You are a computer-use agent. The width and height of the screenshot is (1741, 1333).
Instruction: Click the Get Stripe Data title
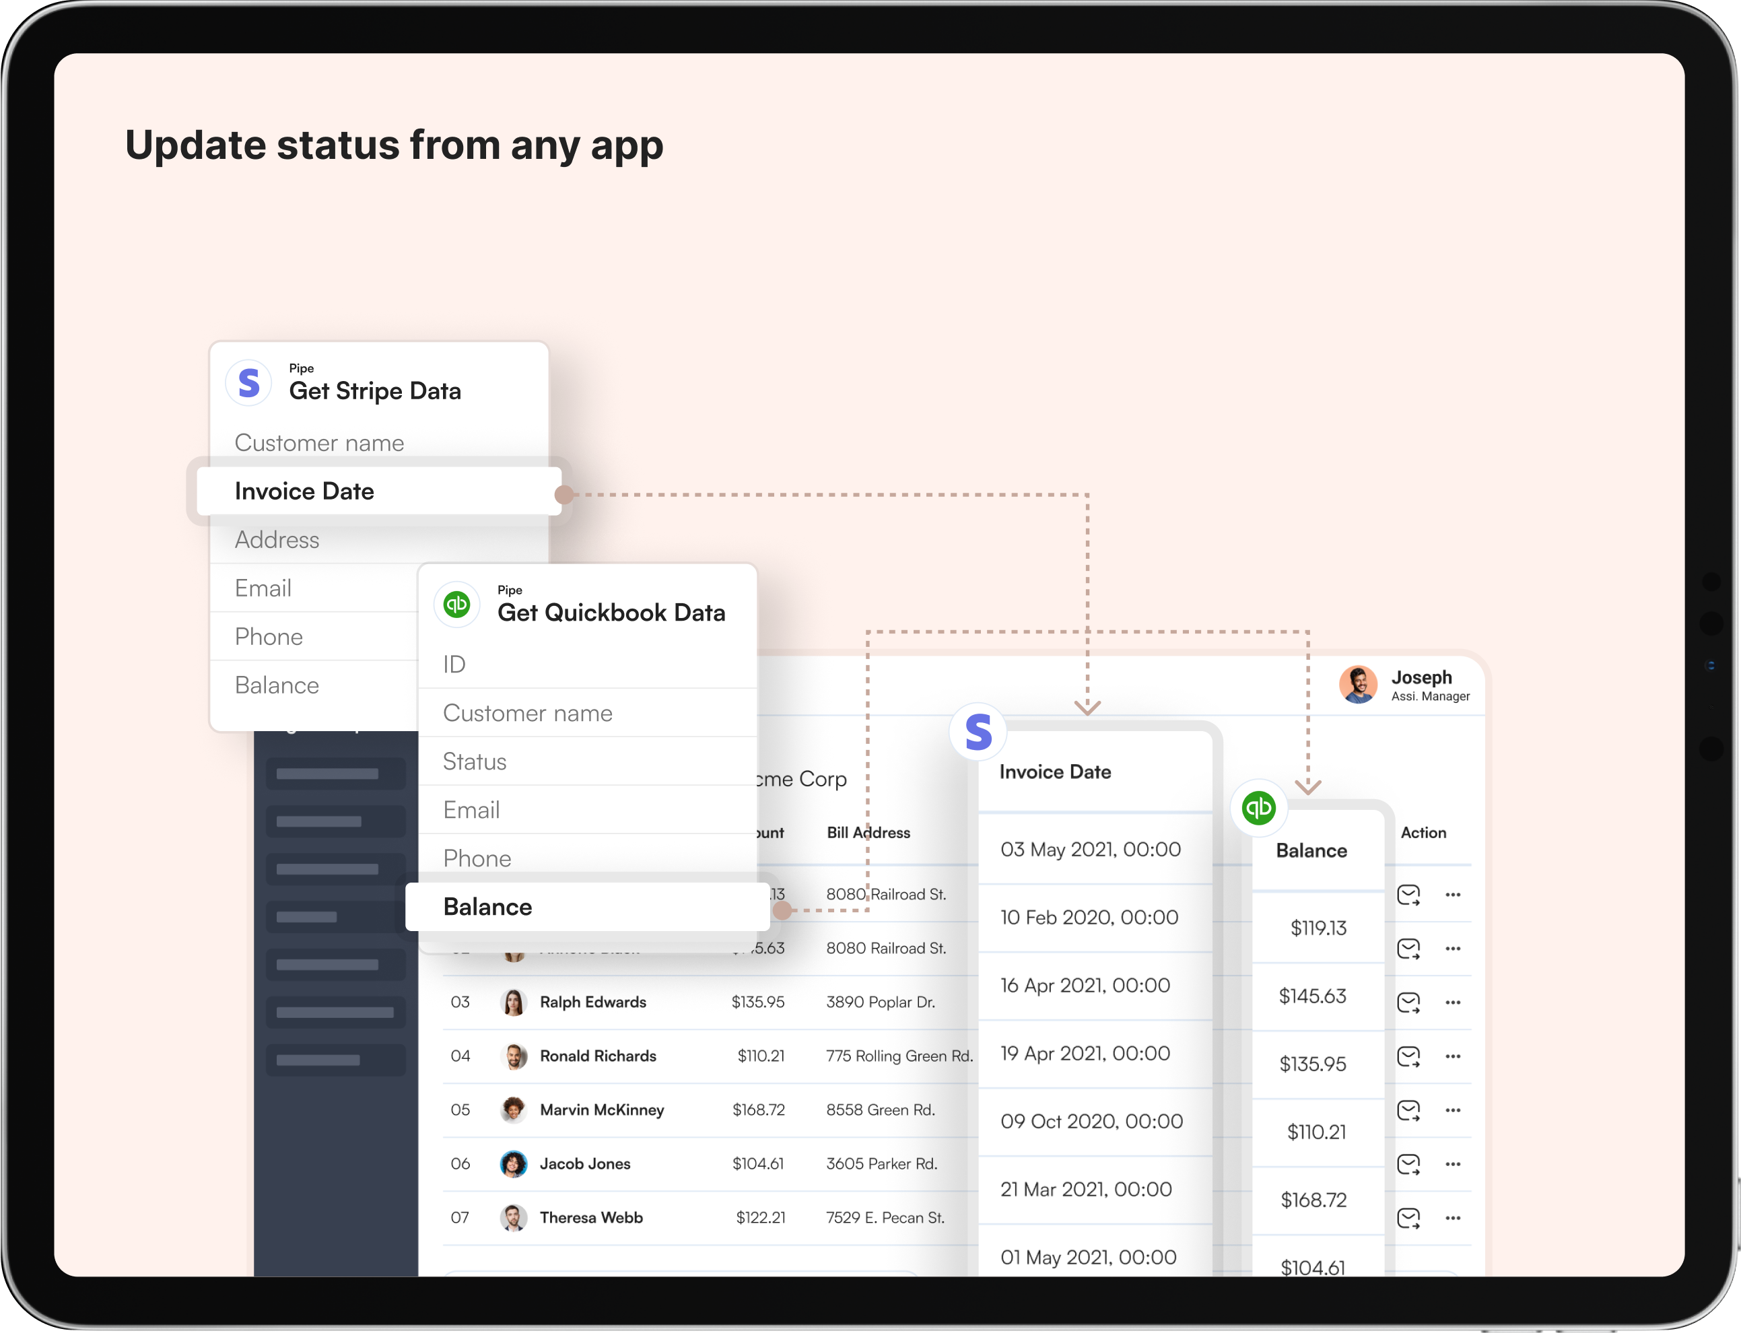coord(376,391)
